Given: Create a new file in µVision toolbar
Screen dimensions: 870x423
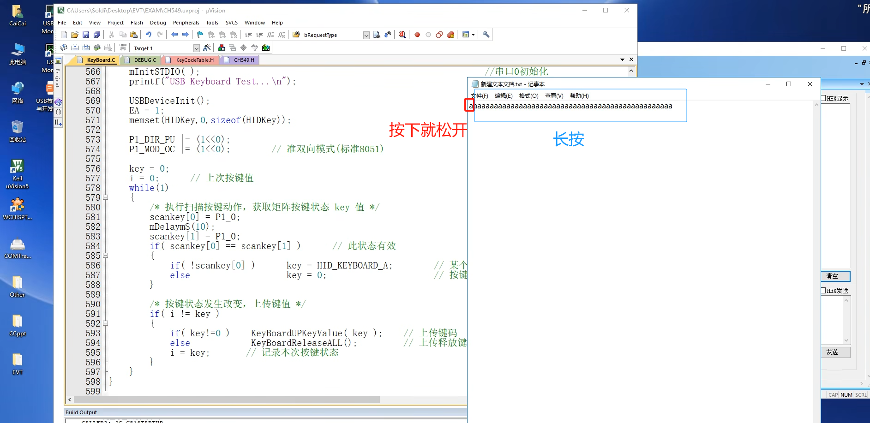Looking at the screenshot, I should tap(64, 35).
